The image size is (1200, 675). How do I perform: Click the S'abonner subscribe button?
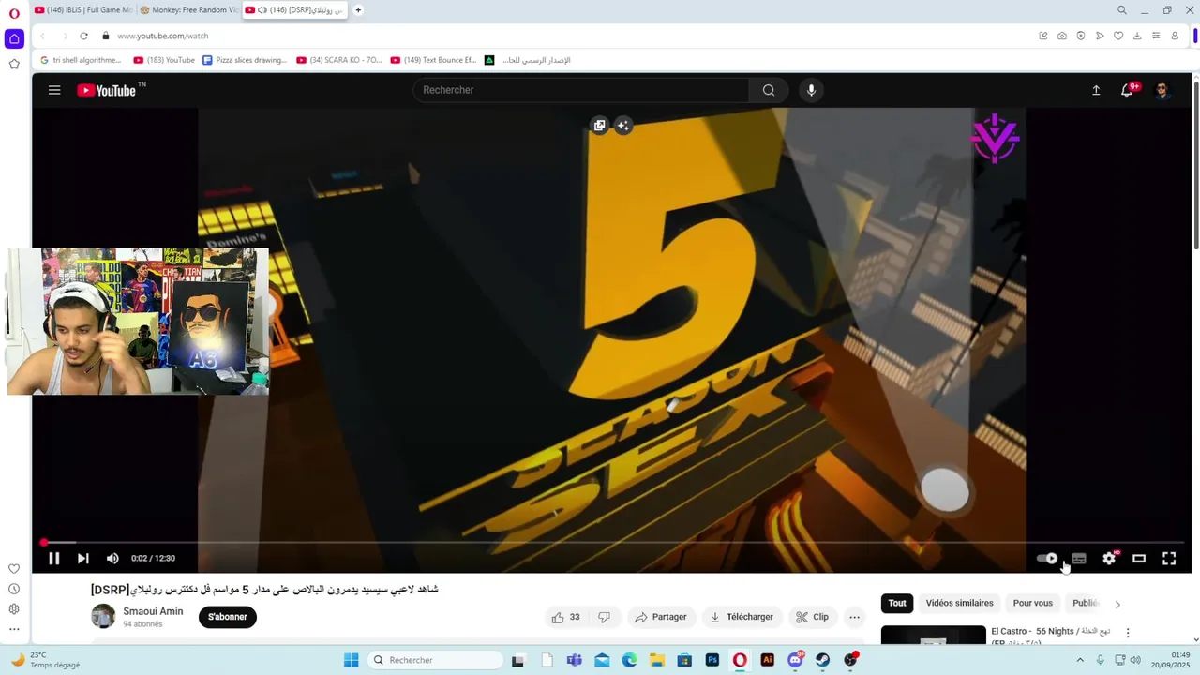pos(228,617)
